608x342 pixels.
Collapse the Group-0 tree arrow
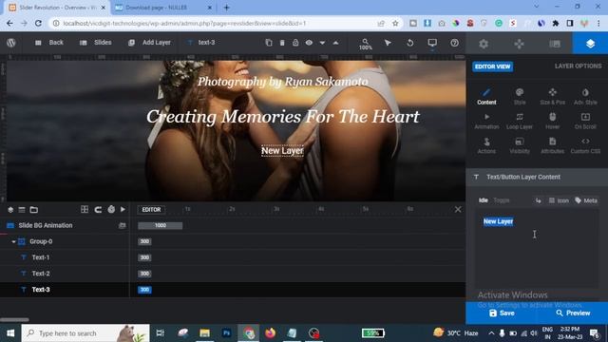click(x=13, y=241)
